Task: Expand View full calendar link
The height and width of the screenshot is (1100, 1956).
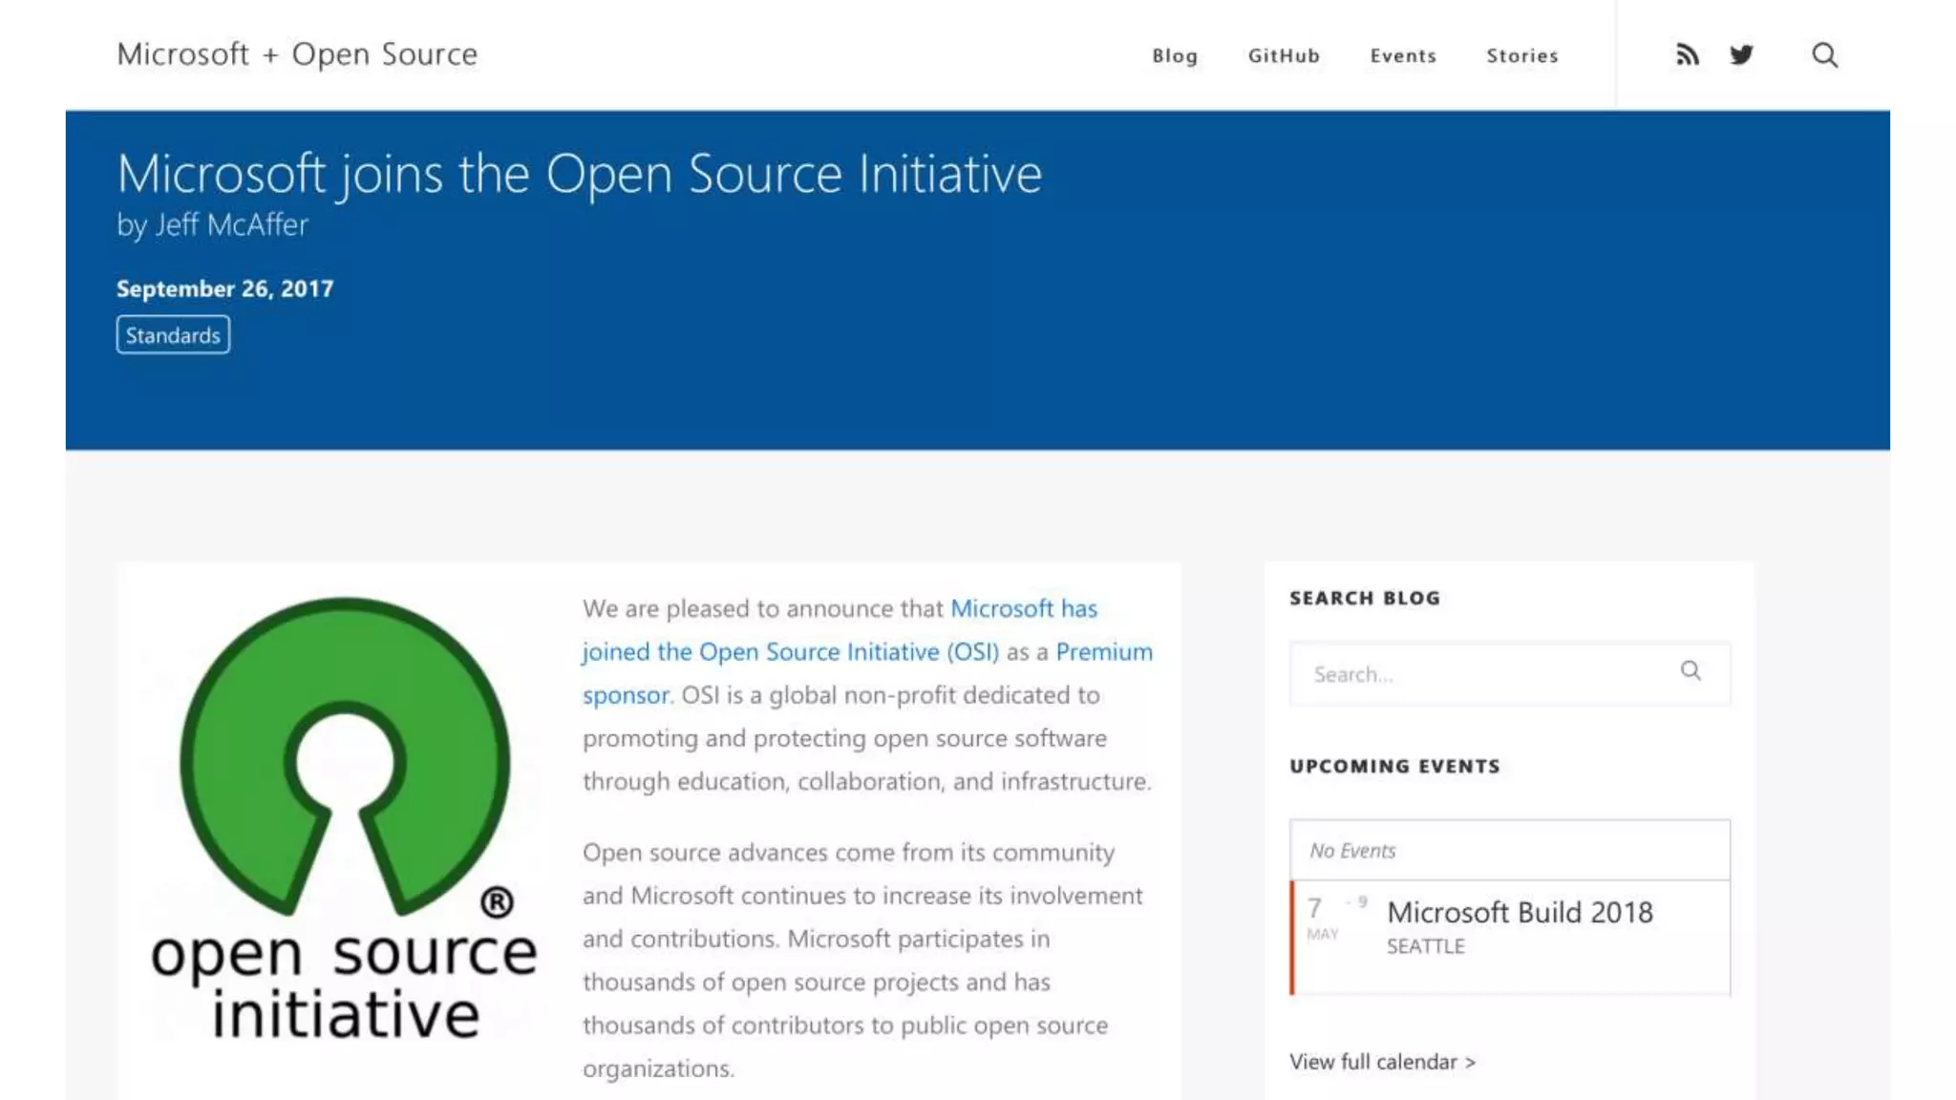Action: (x=1381, y=1062)
